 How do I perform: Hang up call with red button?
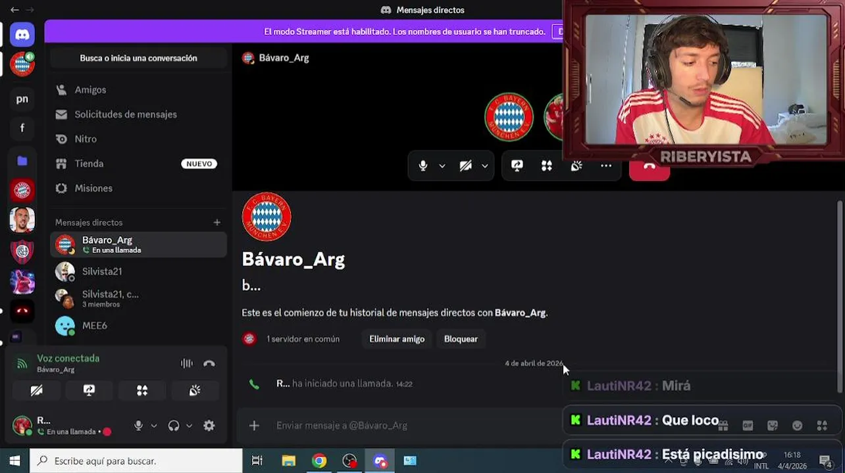point(650,168)
